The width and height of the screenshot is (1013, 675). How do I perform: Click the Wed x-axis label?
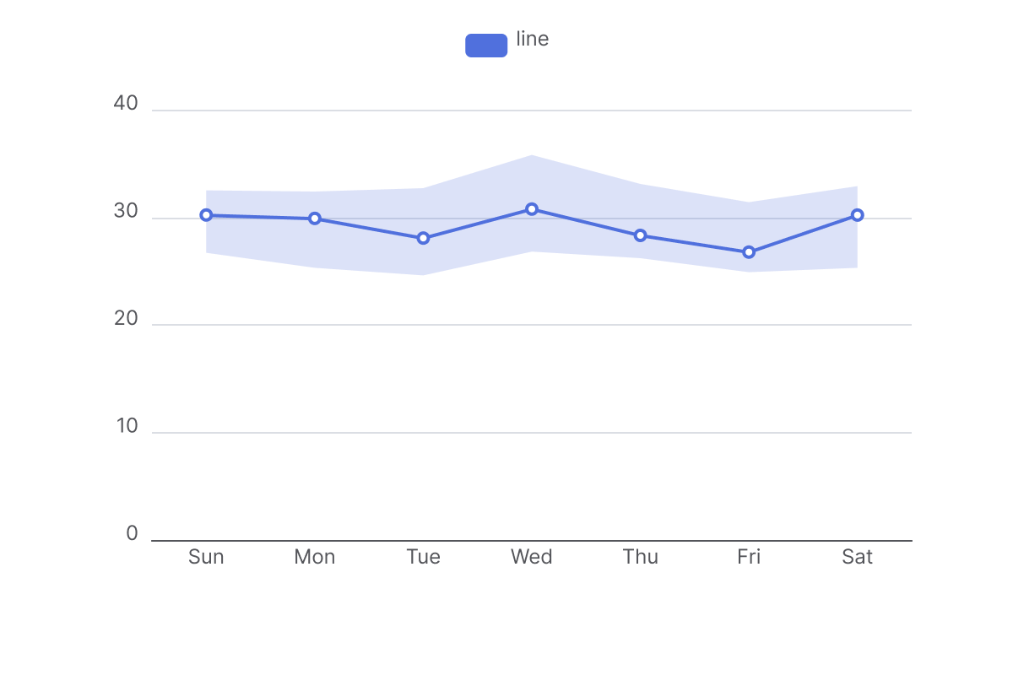[x=532, y=557]
